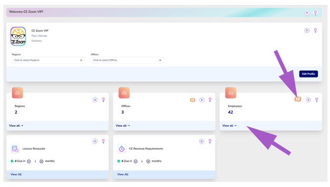Open the lightbulb tip on License Renewals card
Screen dimensions: 330x187
click(x=103, y=141)
